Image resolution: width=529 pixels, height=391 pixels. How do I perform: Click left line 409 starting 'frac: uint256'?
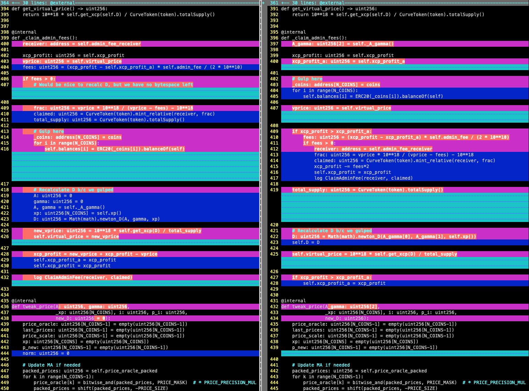(113, 108)
